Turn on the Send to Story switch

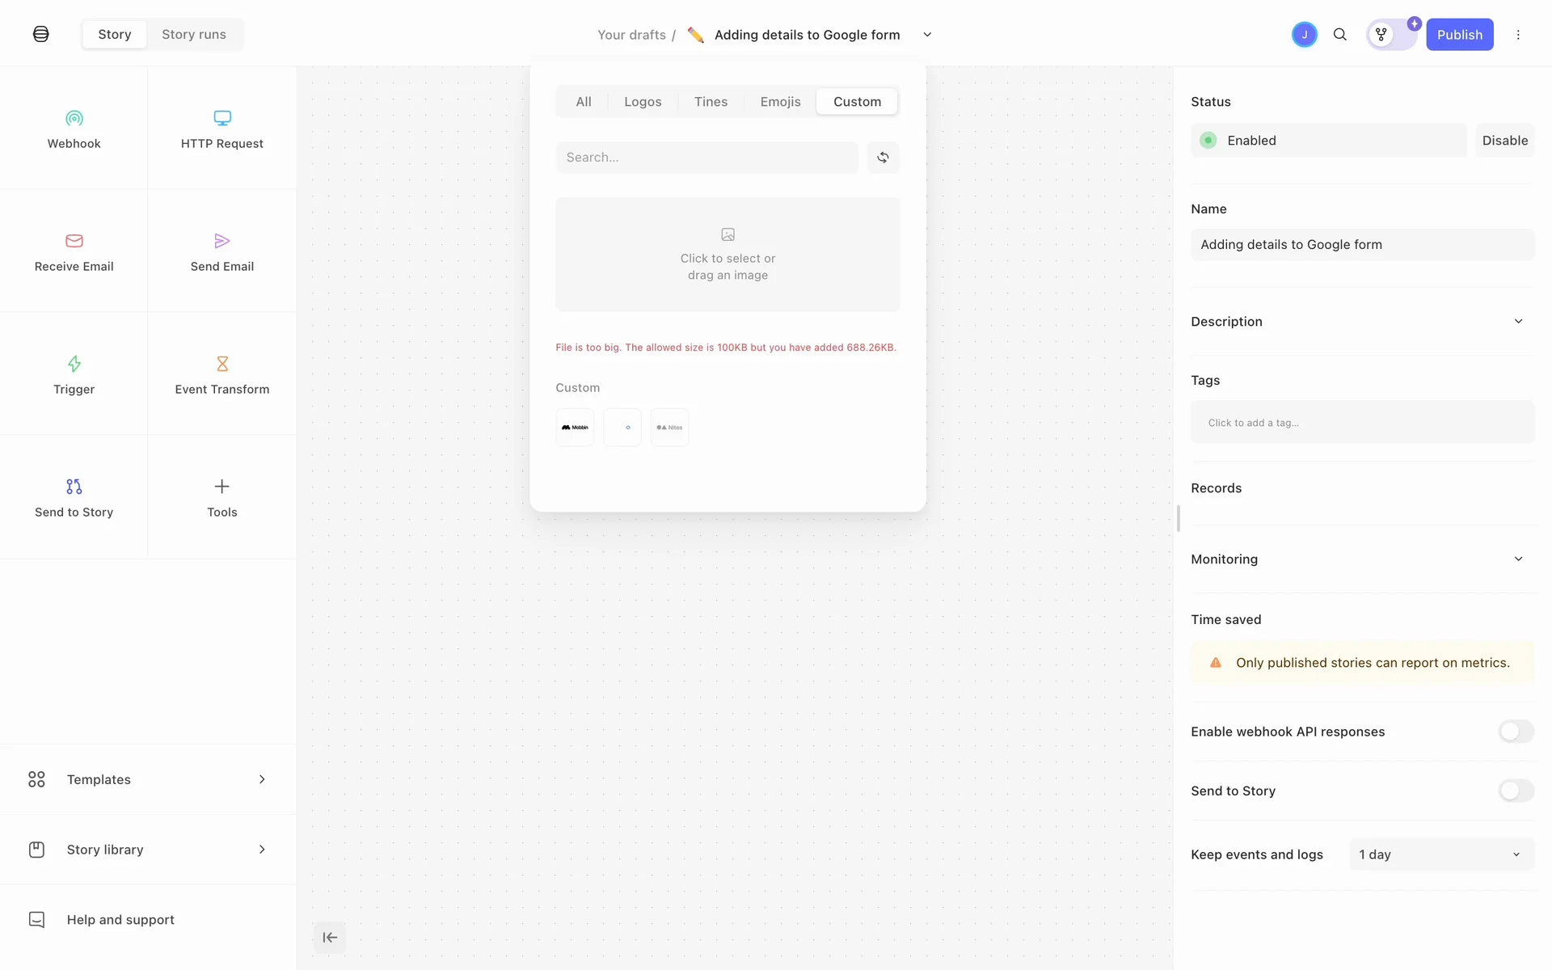click(x=1515, y=791)
